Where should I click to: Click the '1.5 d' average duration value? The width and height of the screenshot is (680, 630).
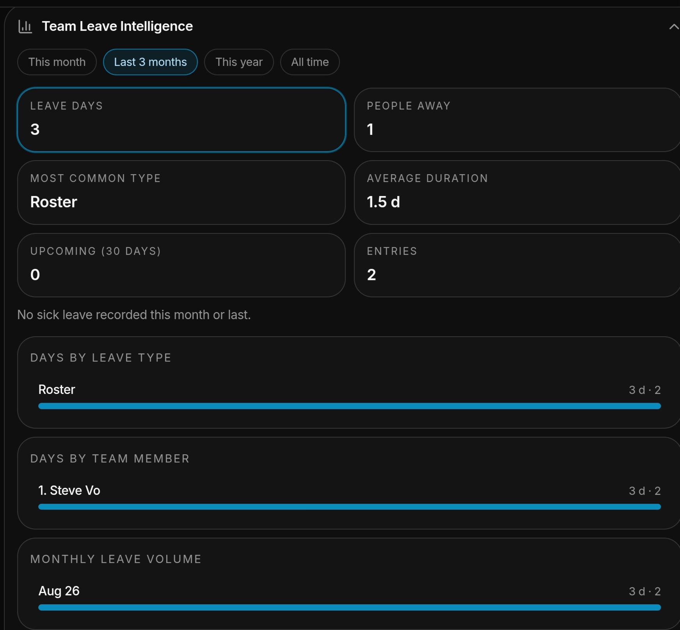pyautogui.click(x=383, y=202)
